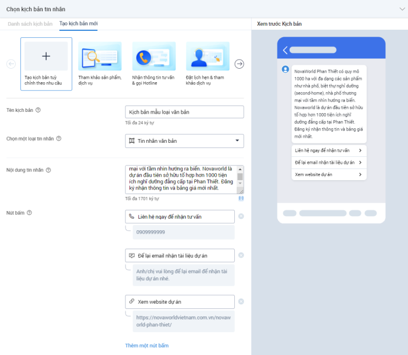Click the Xem website dự án button field
408x355 pixels.
(x=180, y=301)
